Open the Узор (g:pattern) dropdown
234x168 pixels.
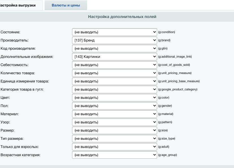point(114,122)
